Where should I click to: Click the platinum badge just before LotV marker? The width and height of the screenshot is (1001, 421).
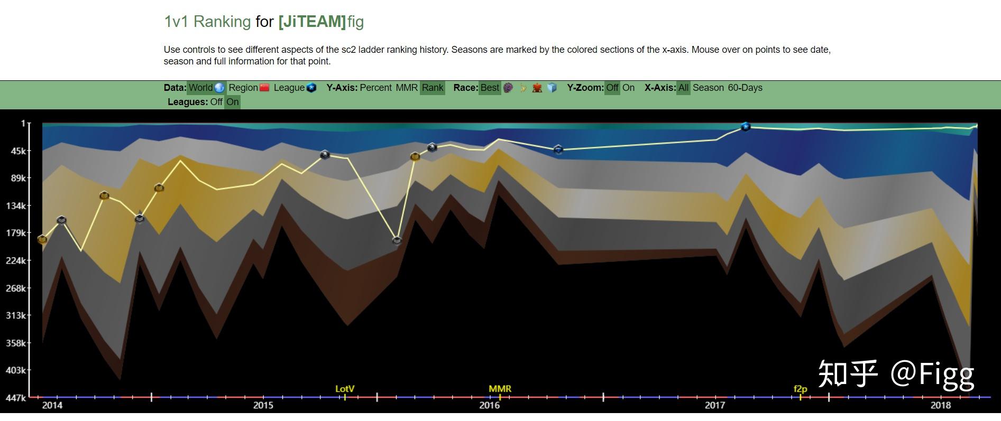click(x=325, y=155)
